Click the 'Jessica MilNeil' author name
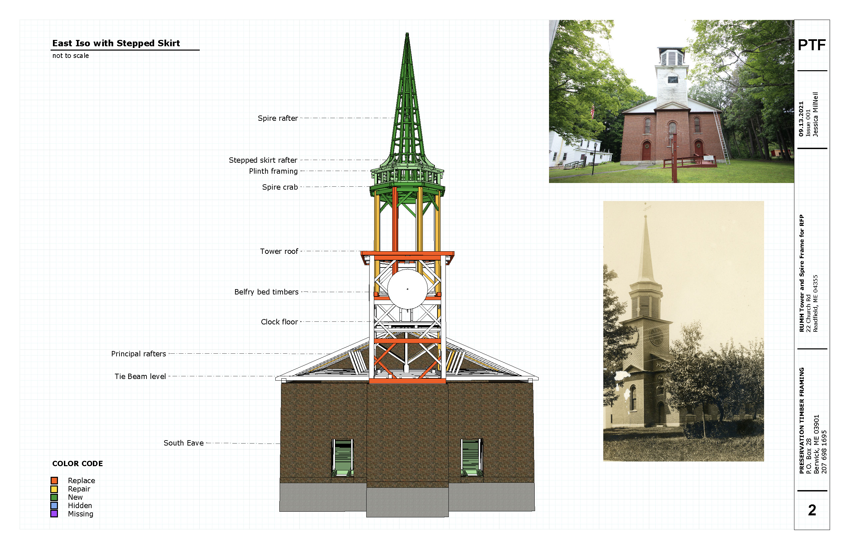This screenshot has height=549, width=849. coord(815,114)
